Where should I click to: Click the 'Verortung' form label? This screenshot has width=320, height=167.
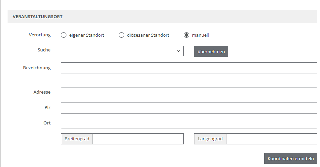(40, 35)
